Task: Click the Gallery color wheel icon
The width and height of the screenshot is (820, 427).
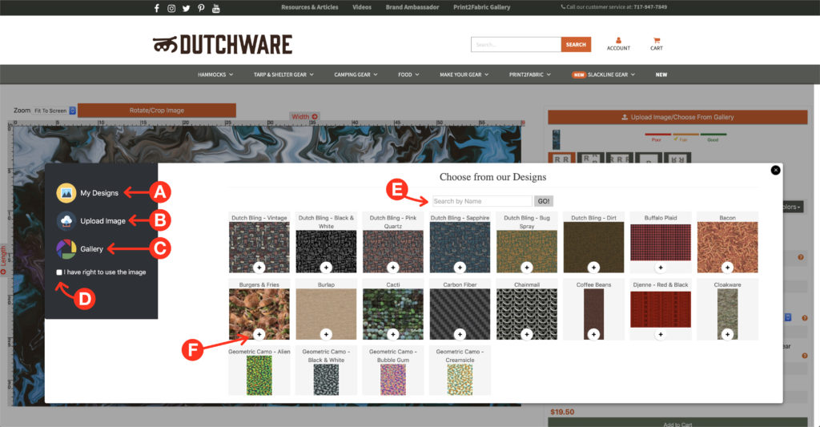Action: click(x=66, y=249)
